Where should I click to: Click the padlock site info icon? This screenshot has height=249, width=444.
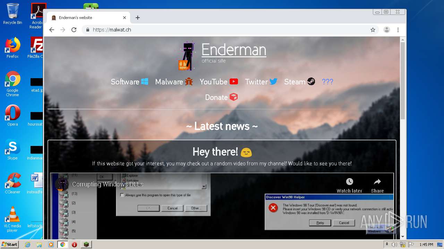pyautogui.click(x=87, y=30)
